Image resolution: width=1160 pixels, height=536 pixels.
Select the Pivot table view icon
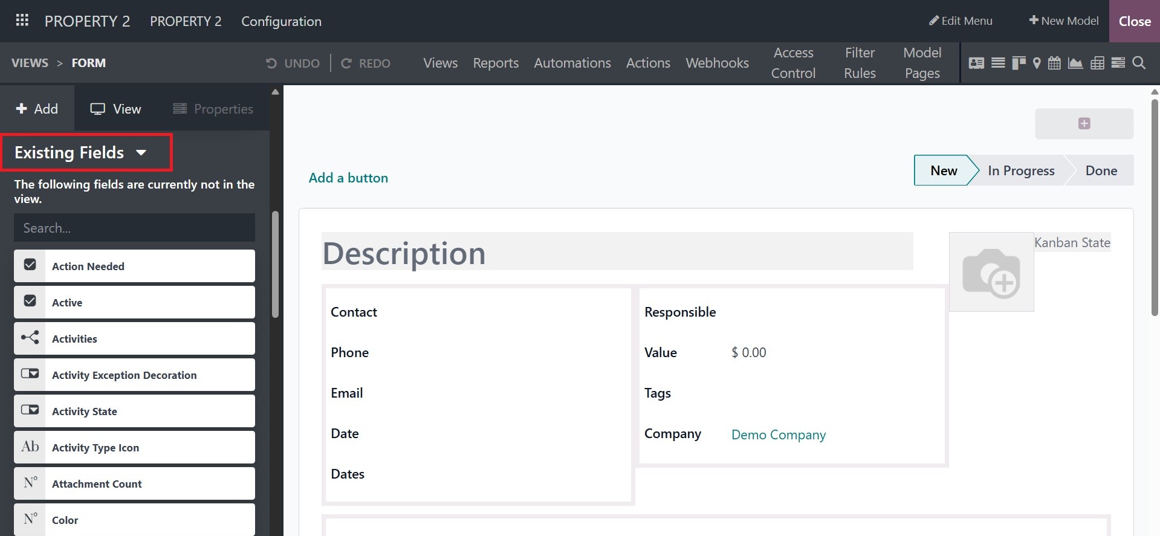[x=1097, y=63]
